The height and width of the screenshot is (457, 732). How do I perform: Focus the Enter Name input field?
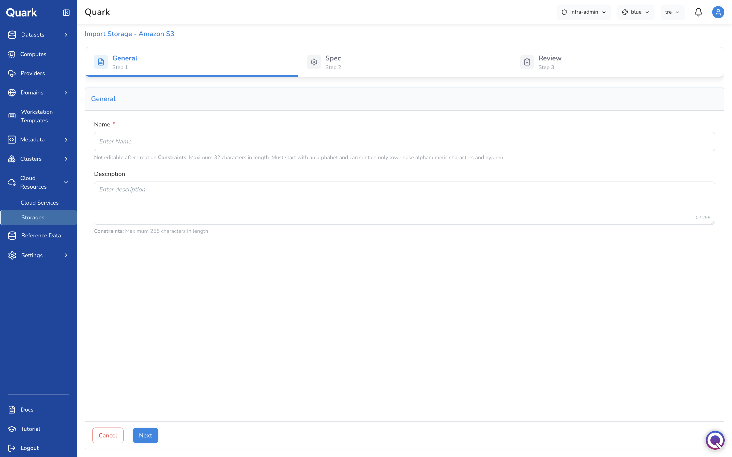tap(404, 141)
